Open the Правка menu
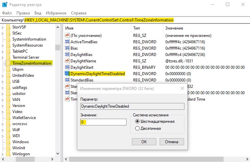250x162 pixels. [x=23, y=13]
